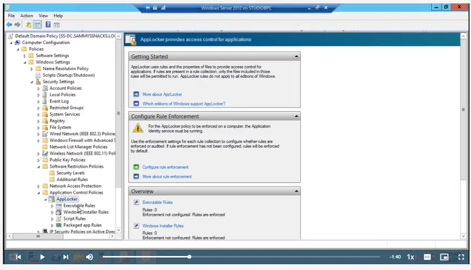This screenshot has height=270, width=471.
Task: Open the Action menu
Action: point(27,16)
